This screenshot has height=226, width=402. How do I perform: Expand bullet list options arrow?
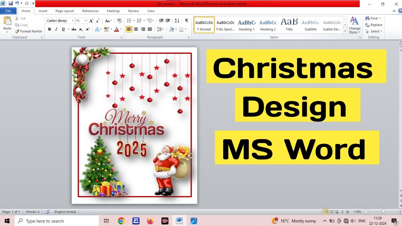pyautogui.click(x=134, y=21)
